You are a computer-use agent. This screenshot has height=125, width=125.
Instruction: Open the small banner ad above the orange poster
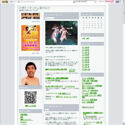pyautogui.click(x=30, y=16)
